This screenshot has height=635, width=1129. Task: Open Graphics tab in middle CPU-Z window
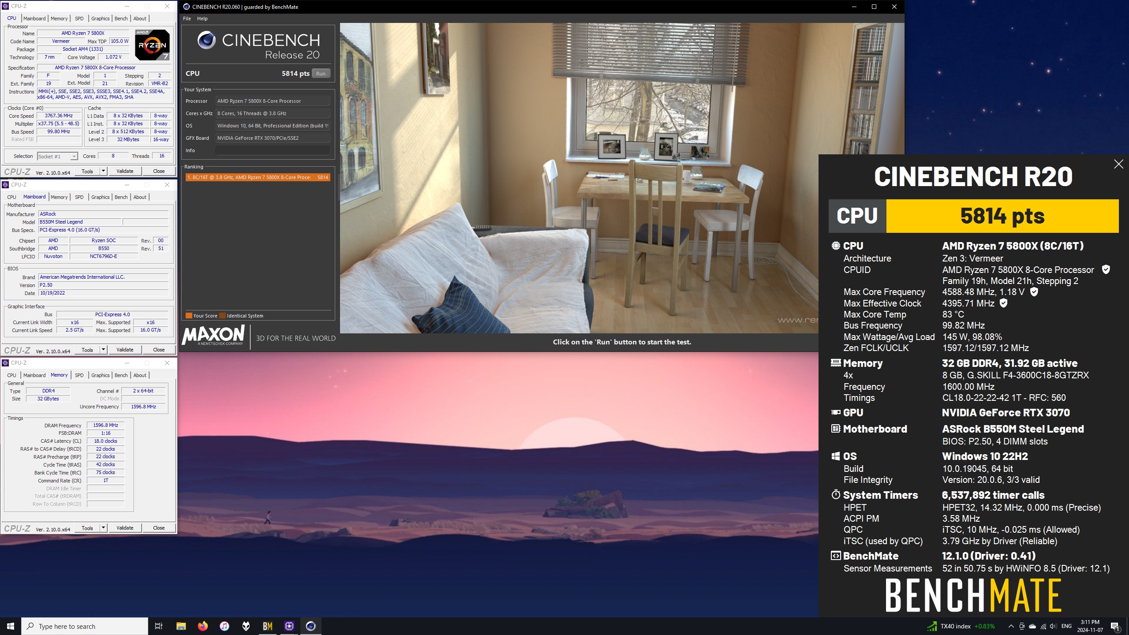point(101,197)
